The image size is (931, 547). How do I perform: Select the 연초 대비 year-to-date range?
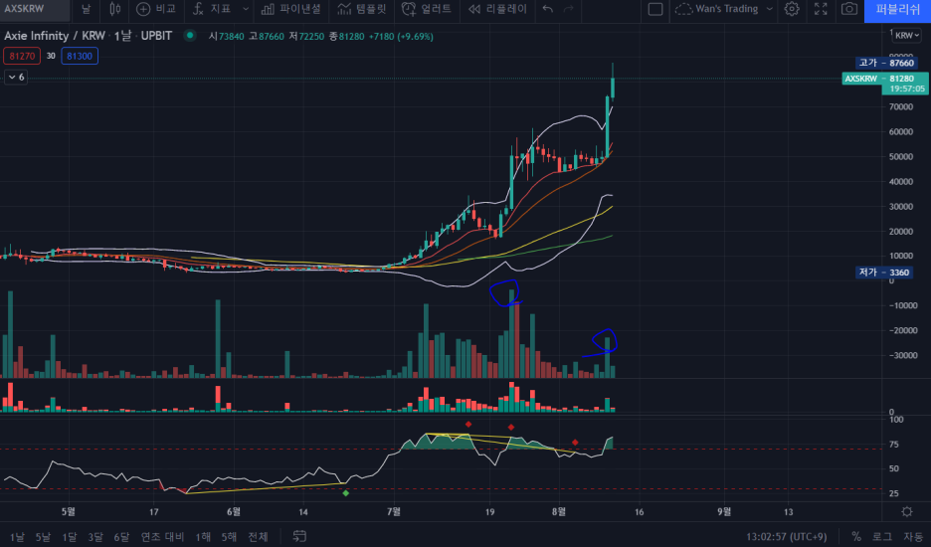point(162,537)
